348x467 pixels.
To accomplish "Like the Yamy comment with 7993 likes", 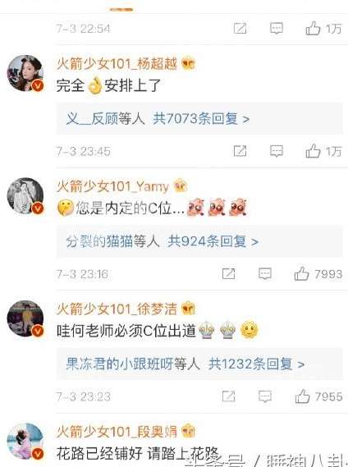I will 301,273.
